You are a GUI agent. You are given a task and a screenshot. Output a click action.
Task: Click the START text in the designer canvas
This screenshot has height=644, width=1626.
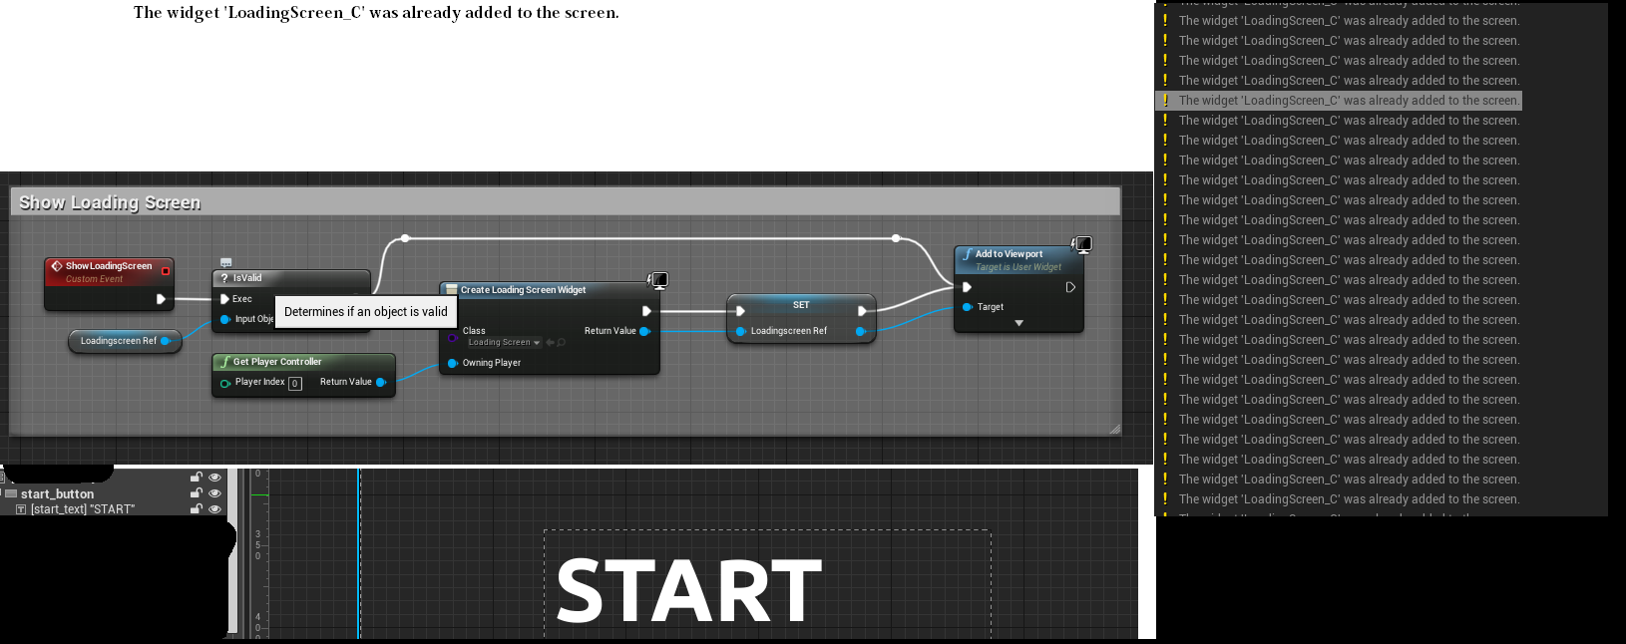(x=689, y=590)
